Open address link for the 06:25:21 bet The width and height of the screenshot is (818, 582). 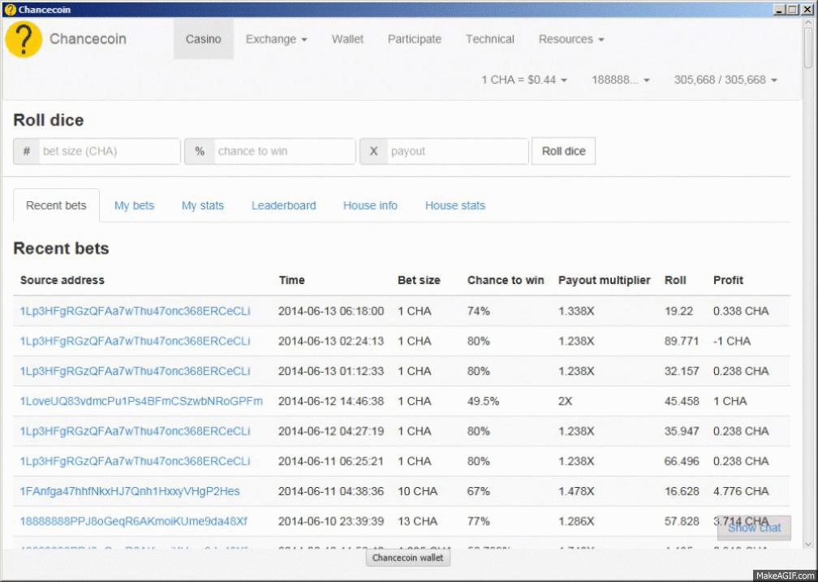pos(135,461)
